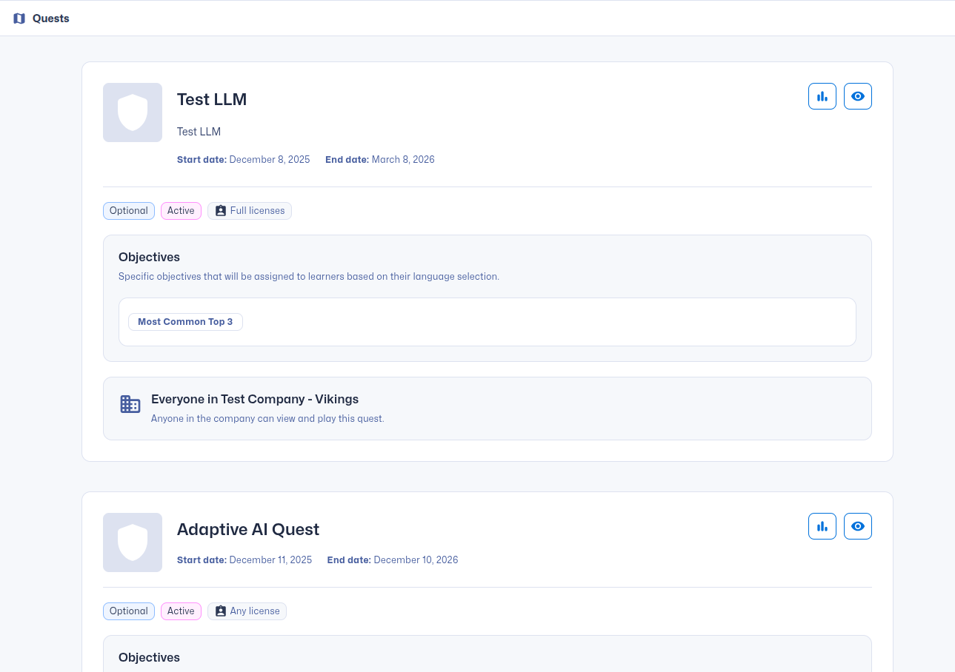Screen dimensions: 955x672
Task: Click the Adaptive AI Quest title
Action: tap(248, 529)
